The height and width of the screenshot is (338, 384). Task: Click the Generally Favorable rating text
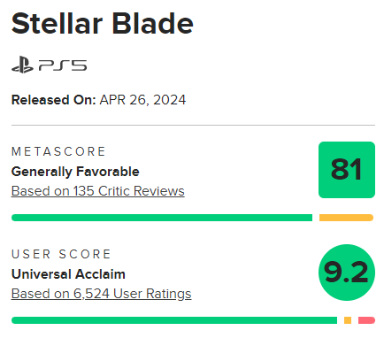click(75, 172)
